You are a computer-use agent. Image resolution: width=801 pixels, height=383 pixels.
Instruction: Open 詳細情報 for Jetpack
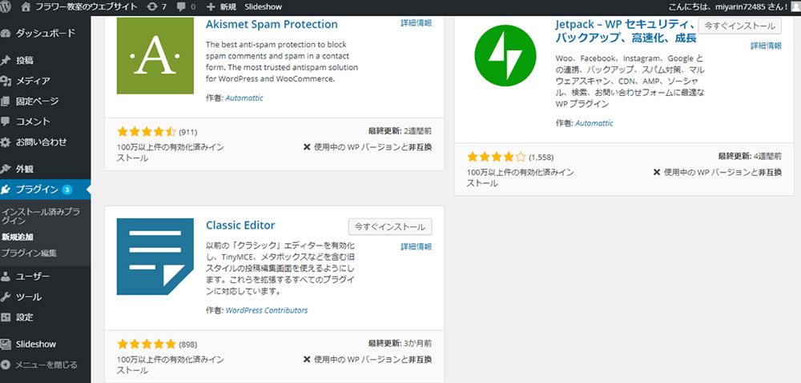(x=767, y=46)
